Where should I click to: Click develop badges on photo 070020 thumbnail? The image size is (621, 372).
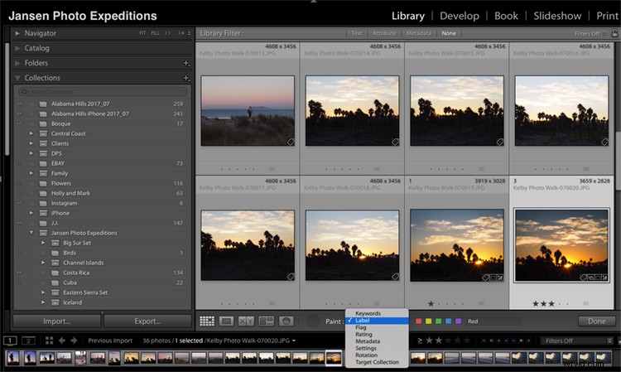click(594, 278)
